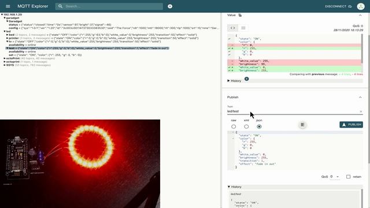The width and height of the screenshot is (370, 208).
Task: Select the json format radio button
Action: [x=259, y=127]
